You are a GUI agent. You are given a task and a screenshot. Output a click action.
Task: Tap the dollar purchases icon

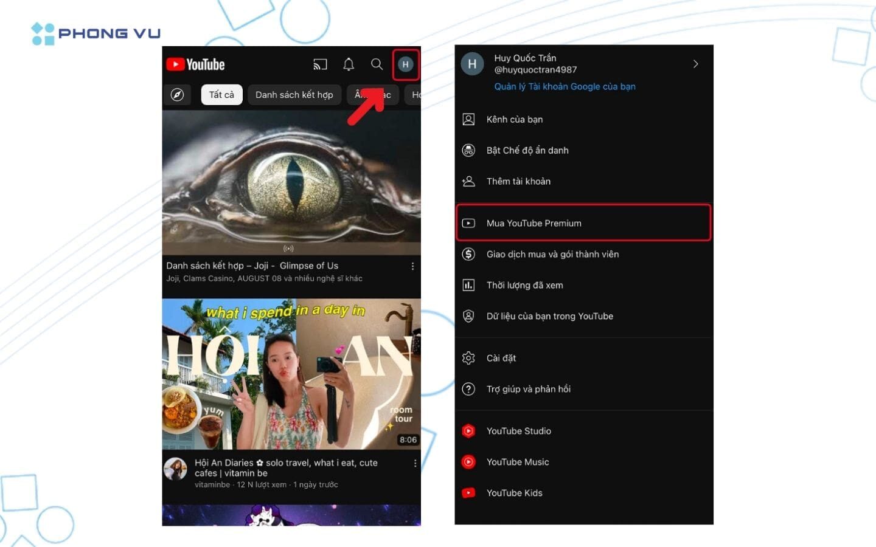click(x=468, y=254)
